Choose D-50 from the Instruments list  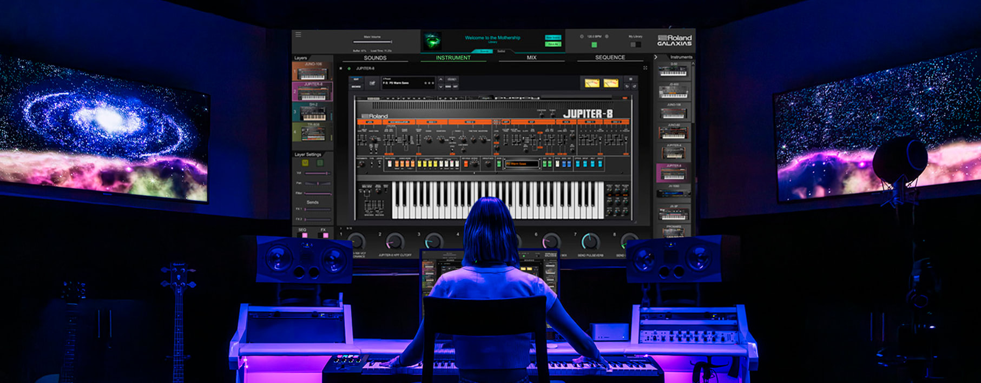pos(673,70)
